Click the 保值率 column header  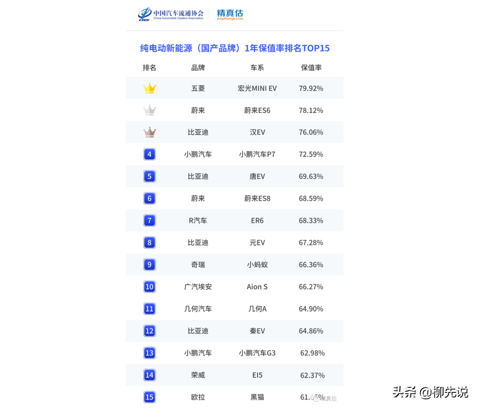311,68
